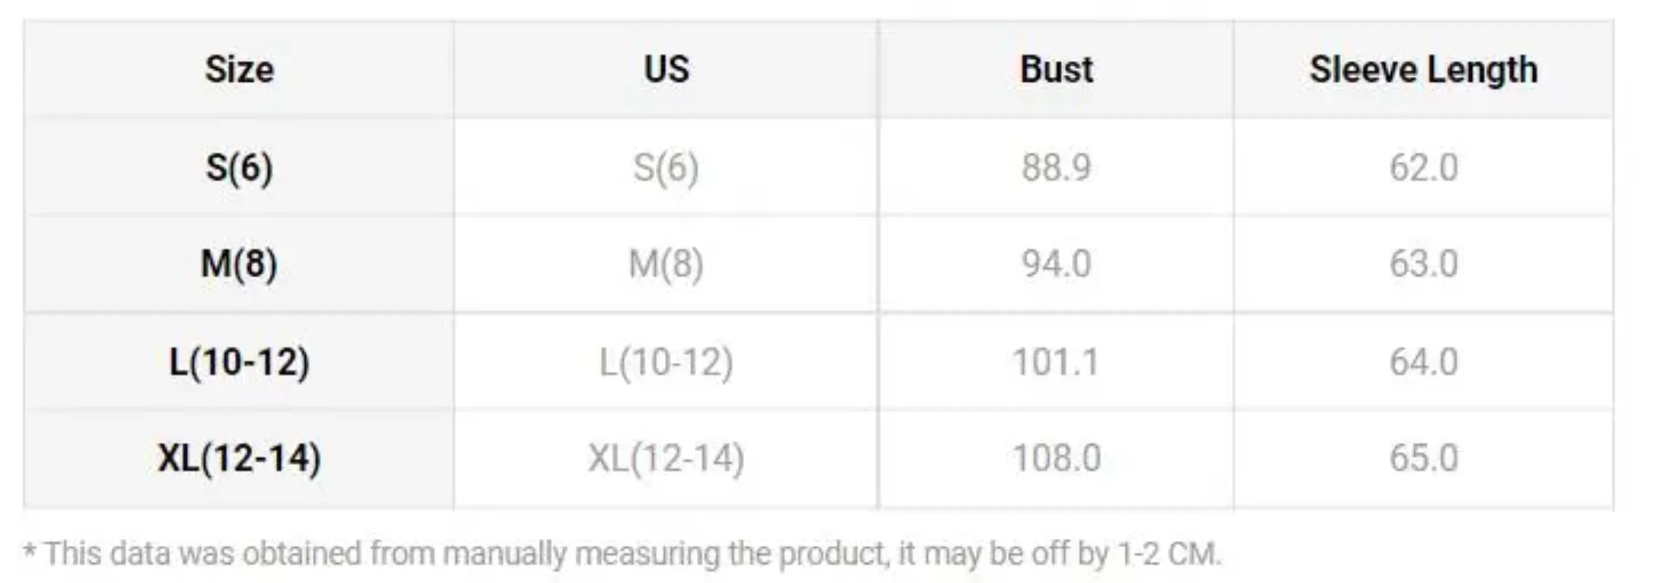Click sleeve length value 65.0

pos(1423,459)
